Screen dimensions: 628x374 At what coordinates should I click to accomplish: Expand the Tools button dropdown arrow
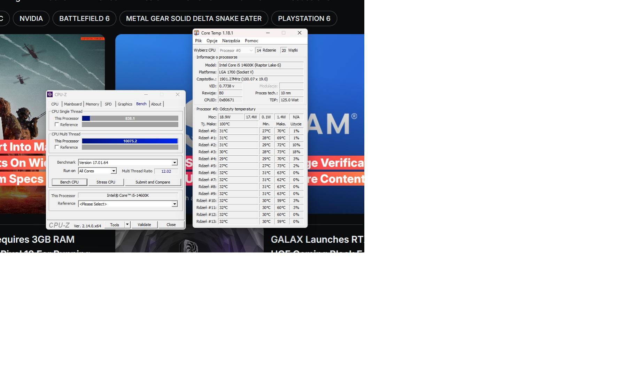point(127,225)
